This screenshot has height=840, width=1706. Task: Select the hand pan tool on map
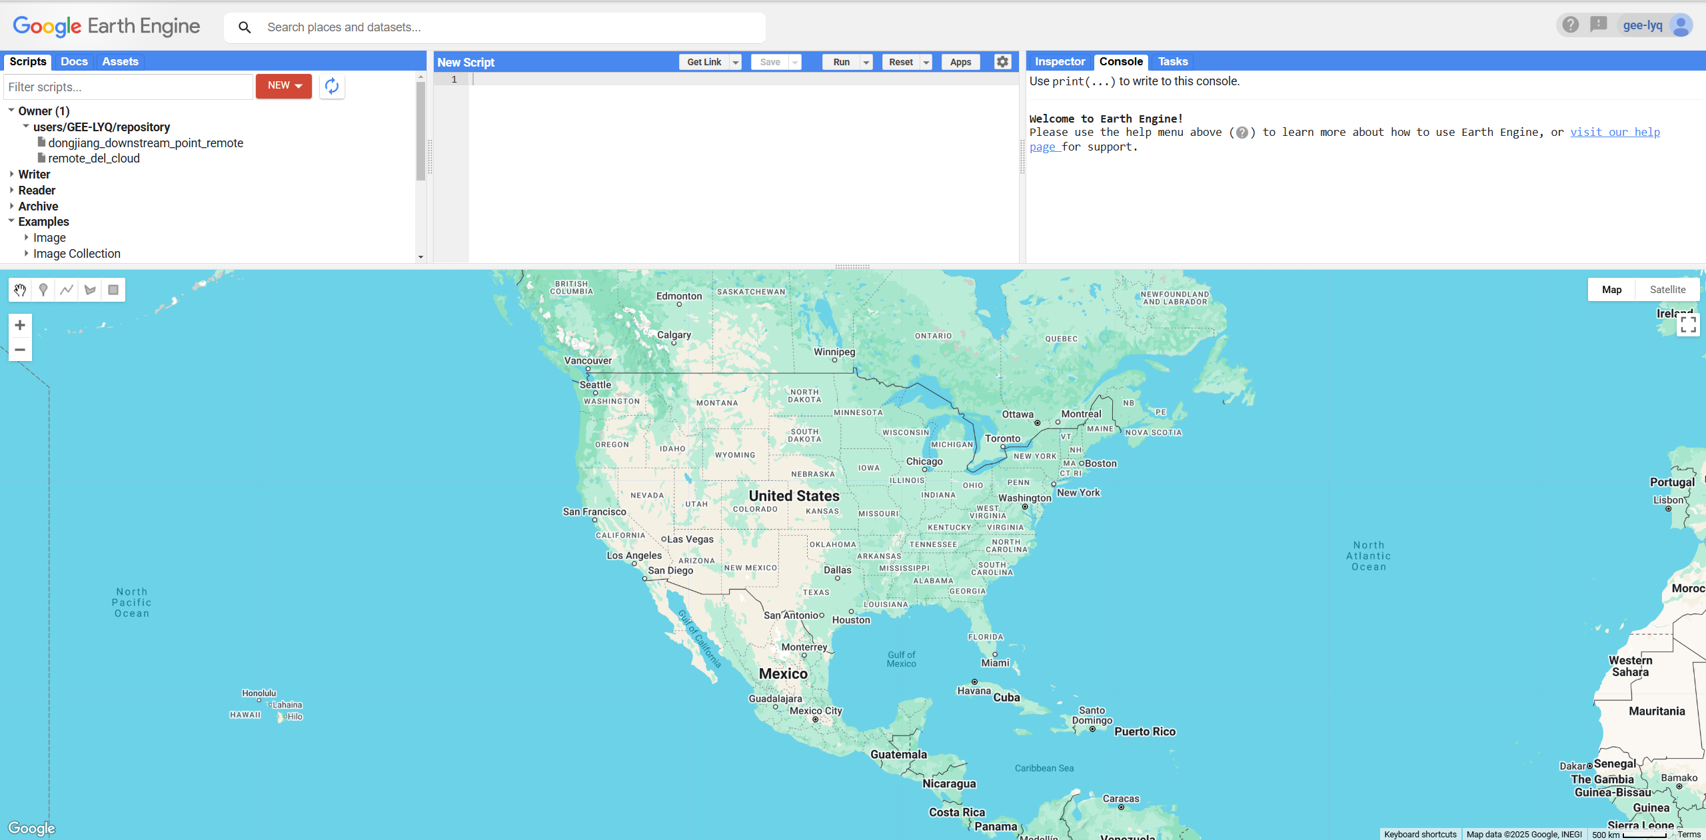20,290
